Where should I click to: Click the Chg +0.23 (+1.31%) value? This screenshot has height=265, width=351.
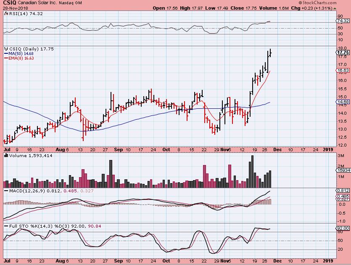pos(311,8)
